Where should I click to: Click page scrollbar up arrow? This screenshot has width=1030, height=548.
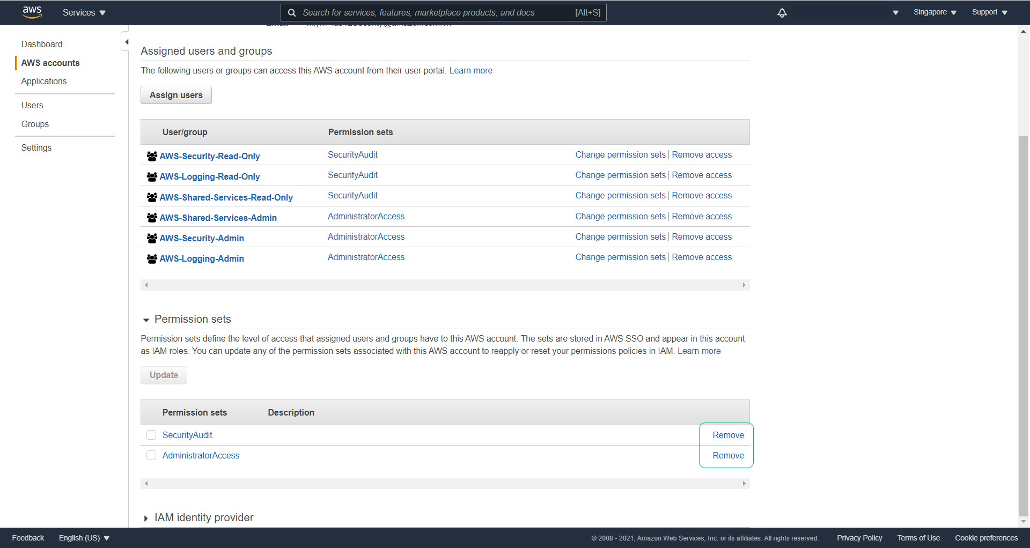coord(1024,32)
